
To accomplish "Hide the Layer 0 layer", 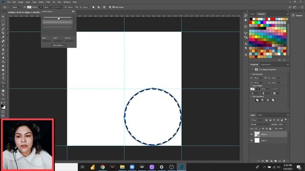I will [251, 141].
